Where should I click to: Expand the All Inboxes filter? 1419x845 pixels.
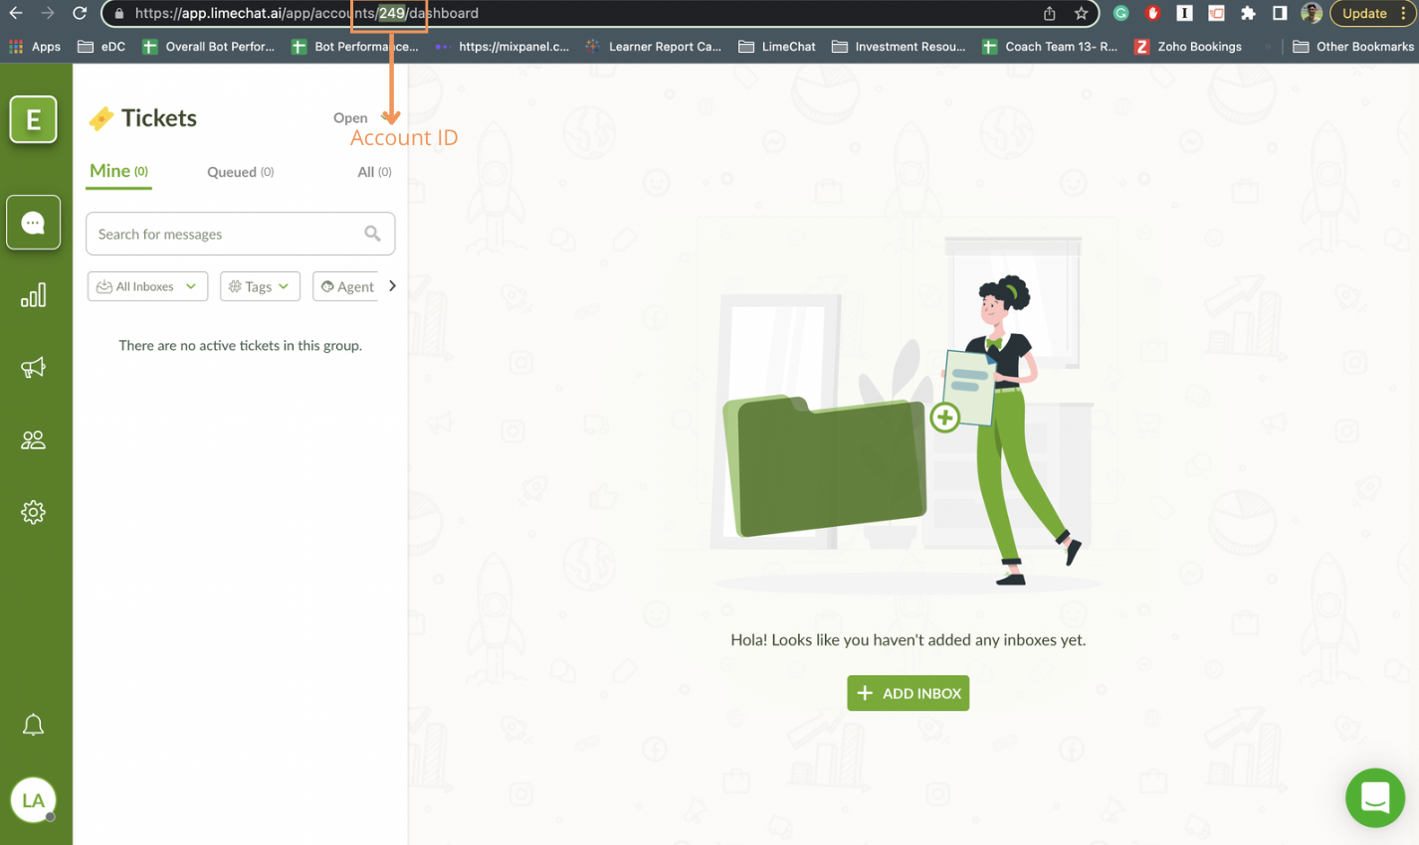pos(147,286)
